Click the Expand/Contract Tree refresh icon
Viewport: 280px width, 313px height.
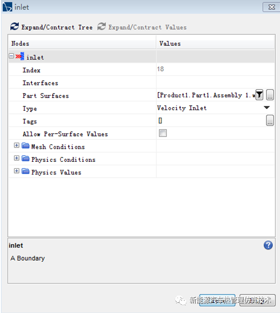coord(15,27)
